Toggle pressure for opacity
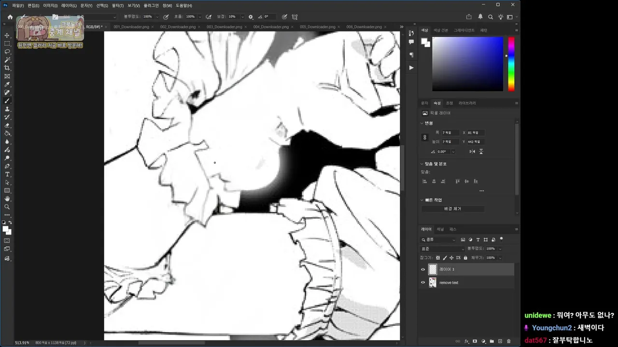618x347 pixels. click(166, 17)
